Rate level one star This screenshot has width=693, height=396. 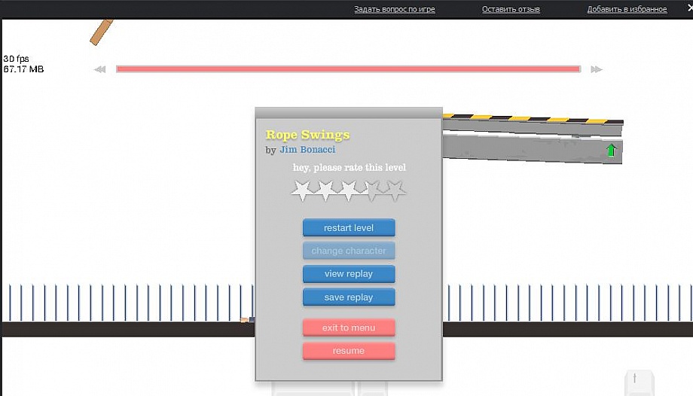[x=302, y=190]
